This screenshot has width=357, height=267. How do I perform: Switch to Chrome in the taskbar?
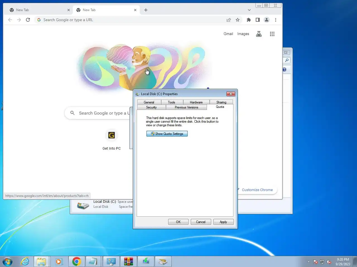click(76, 261)
